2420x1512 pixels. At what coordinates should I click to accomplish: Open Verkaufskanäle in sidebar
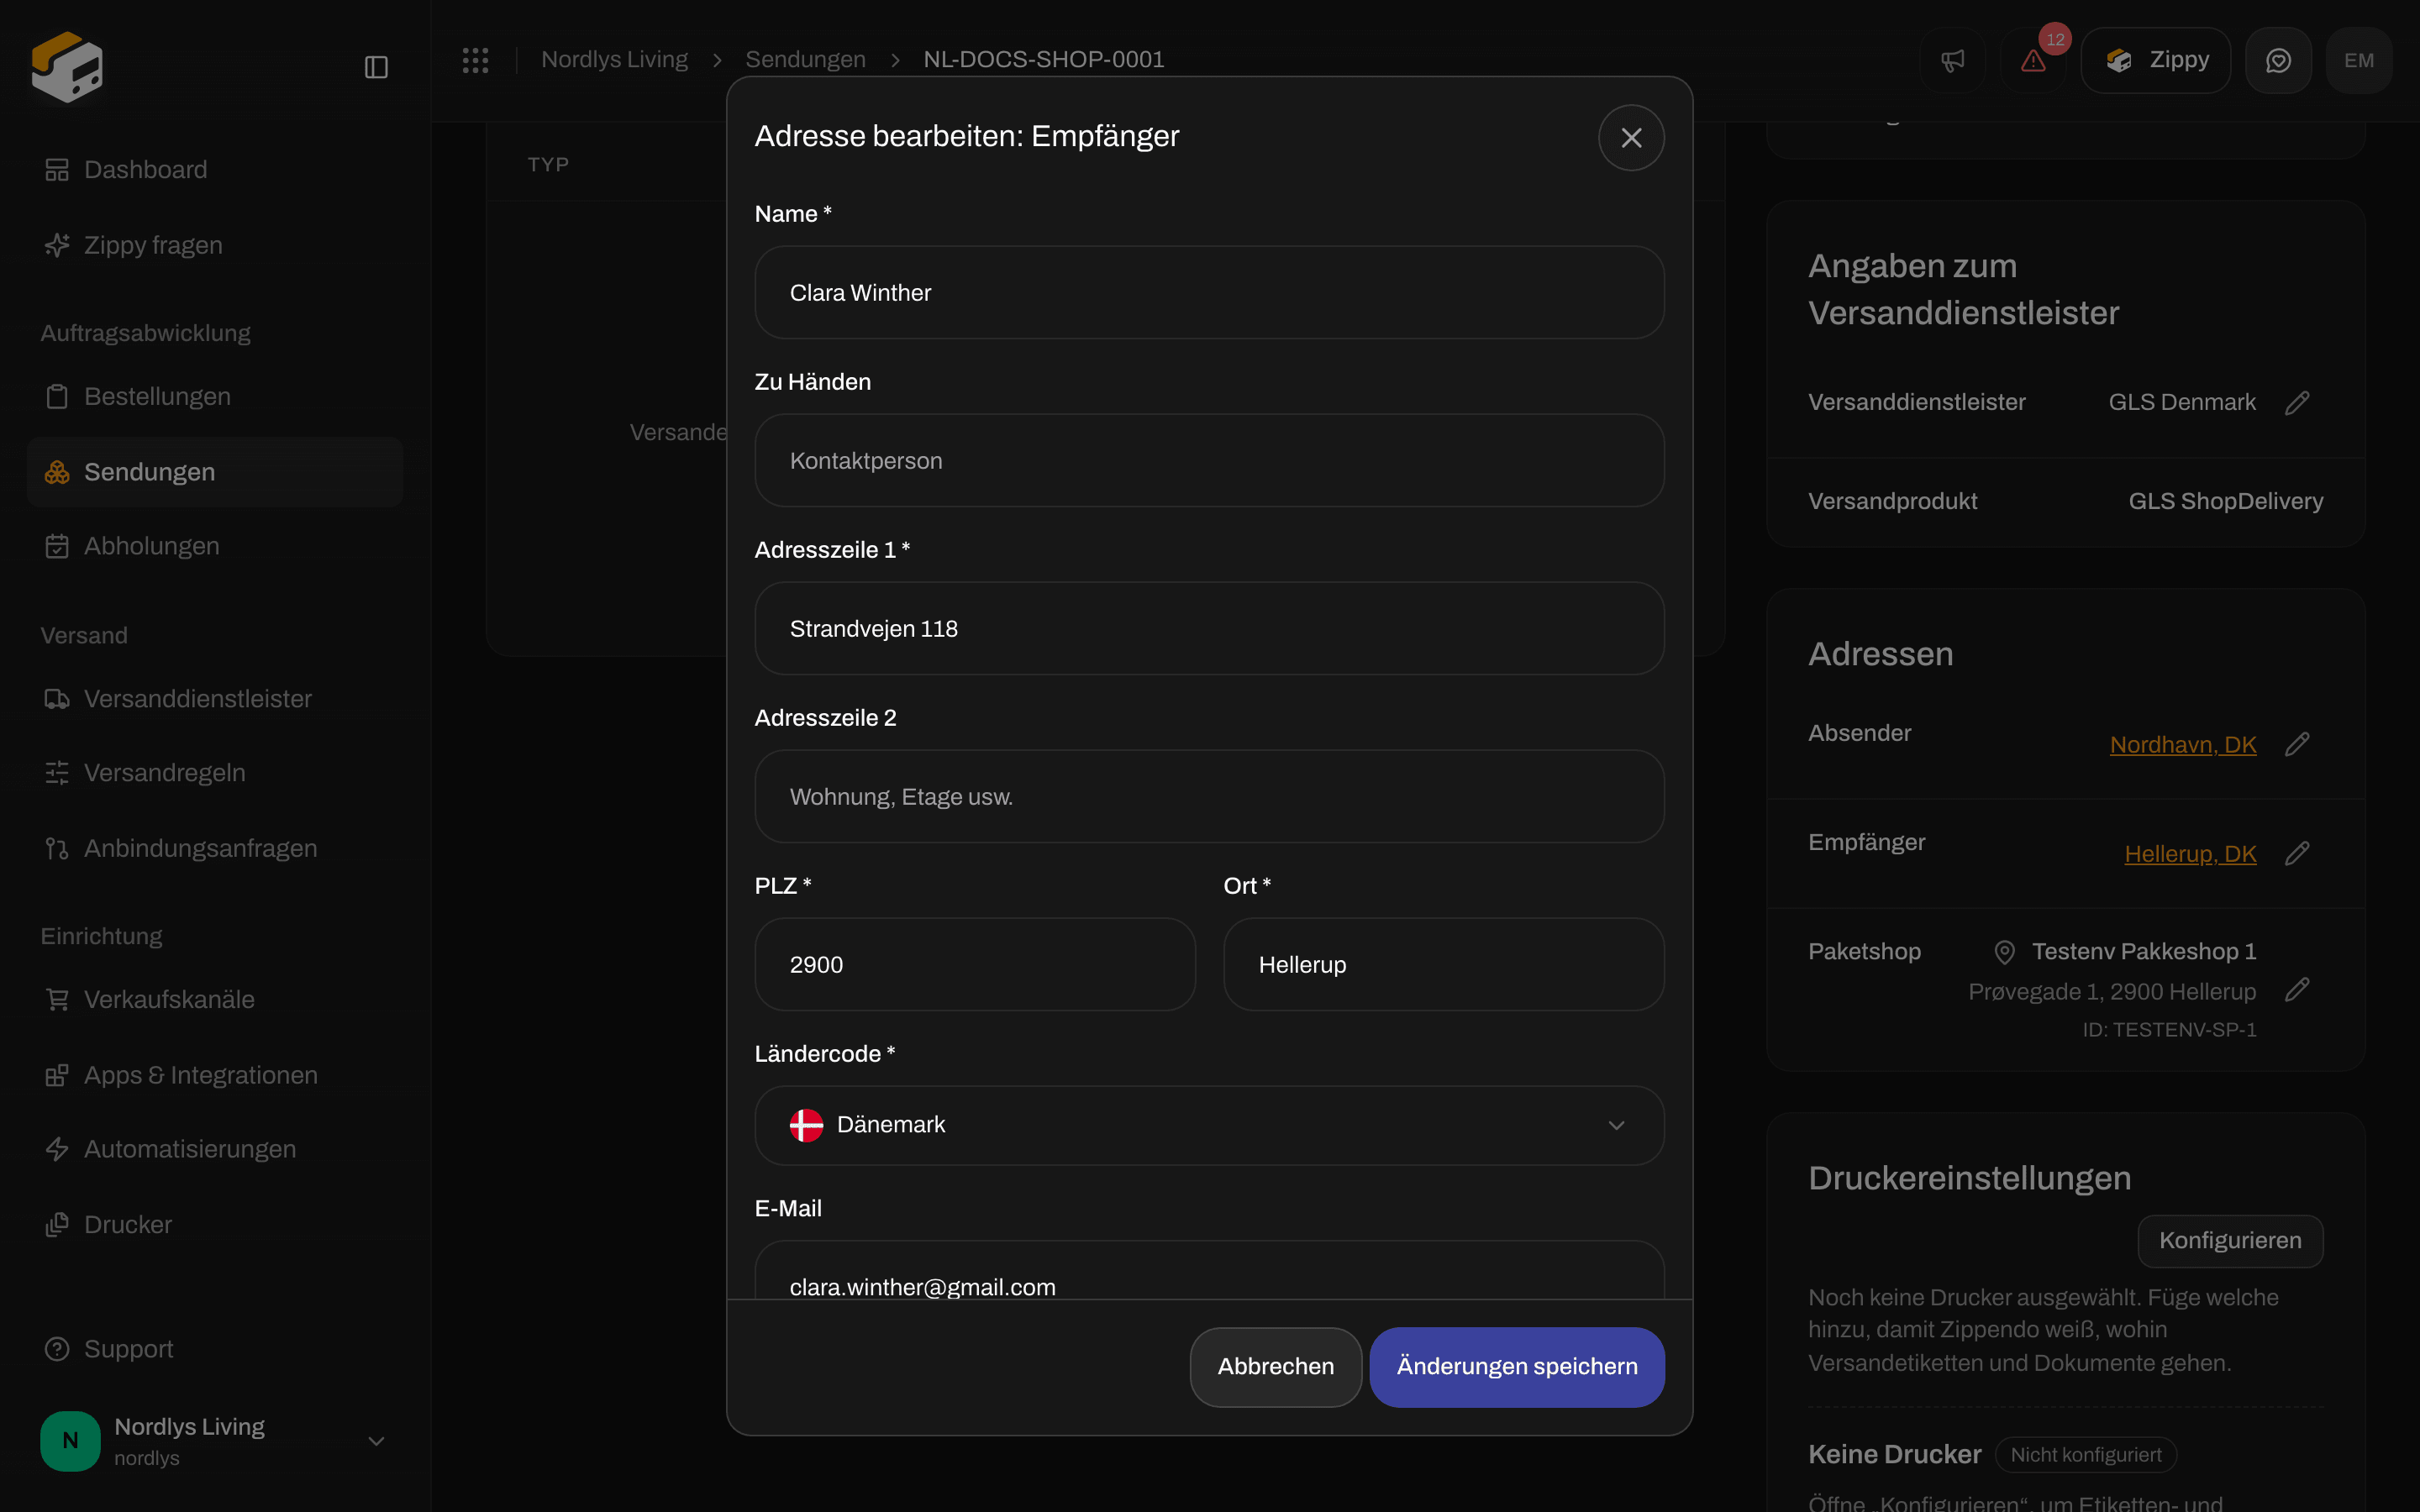[214, 999]
